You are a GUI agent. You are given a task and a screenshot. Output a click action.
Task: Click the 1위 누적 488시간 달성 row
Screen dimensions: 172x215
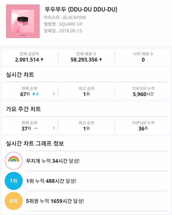click(x=51, y=181)
